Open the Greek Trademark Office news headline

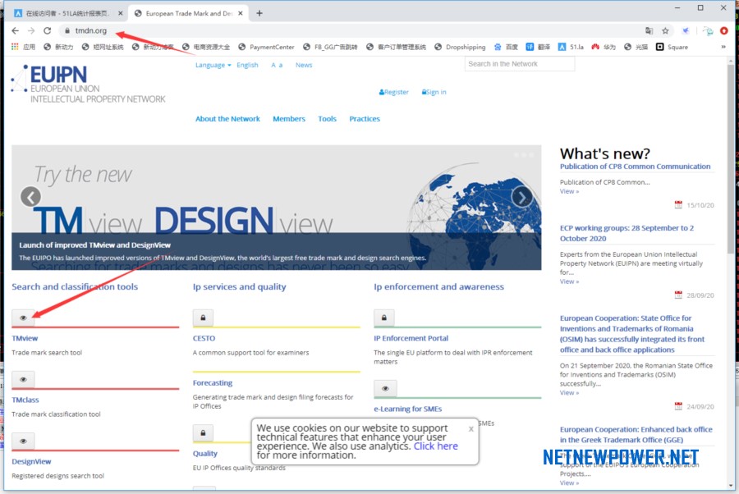(636, 435)
